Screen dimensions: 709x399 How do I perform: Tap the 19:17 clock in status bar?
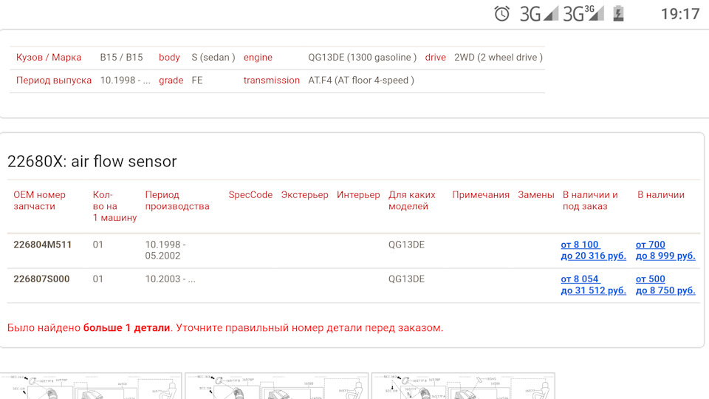[x=680, y=14]
